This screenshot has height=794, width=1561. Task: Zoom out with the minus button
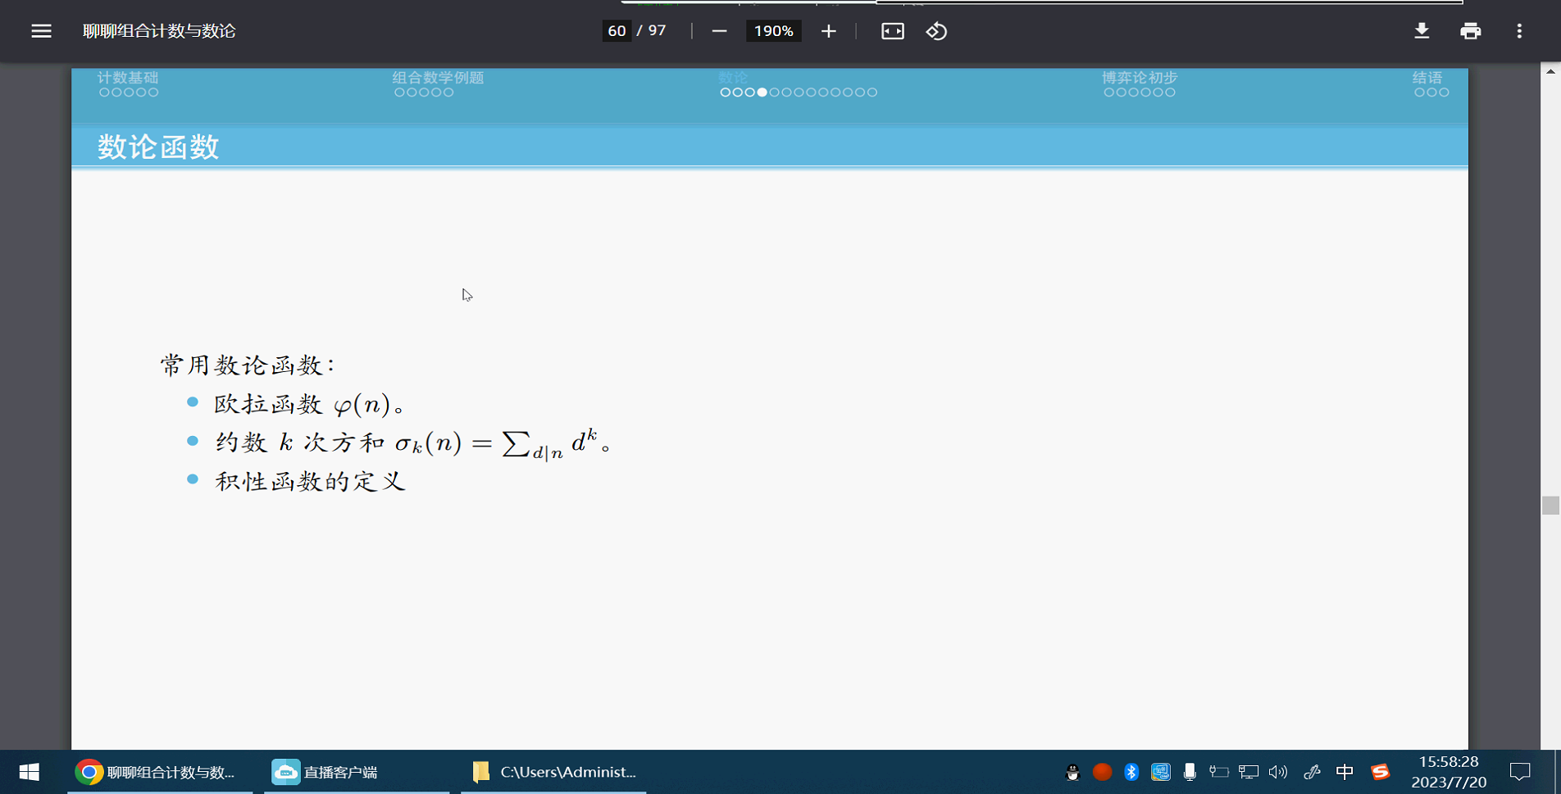tap(719, 31)
